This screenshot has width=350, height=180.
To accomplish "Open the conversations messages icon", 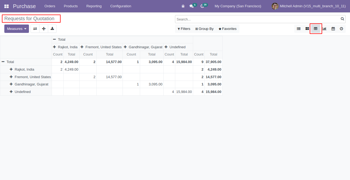I will point(192,6).
